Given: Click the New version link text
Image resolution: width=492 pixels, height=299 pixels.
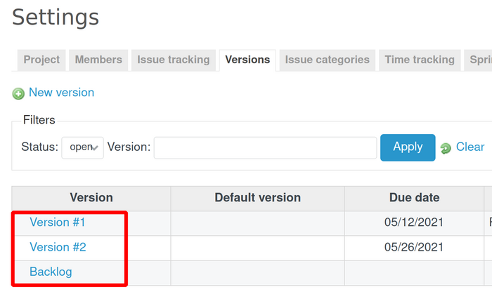Looking at the screenshot, I should (x=61, y=93).
